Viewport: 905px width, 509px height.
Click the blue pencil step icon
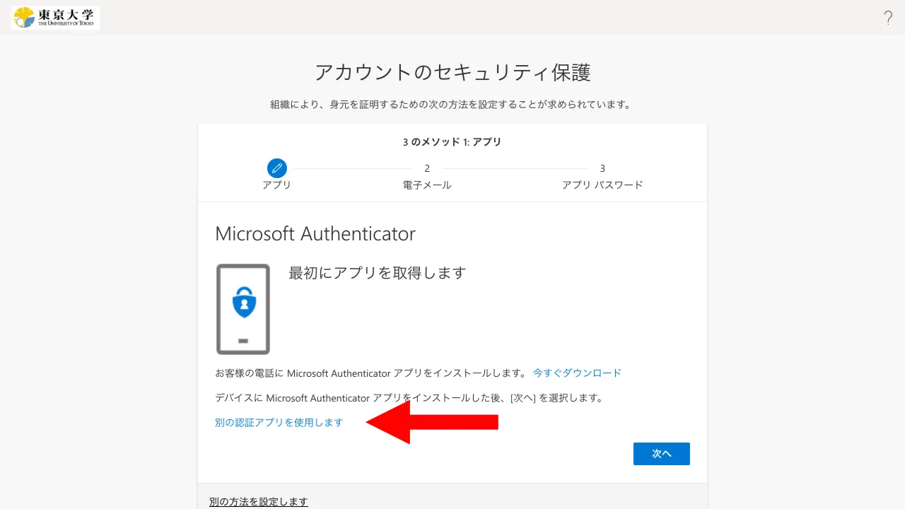point(276,168)
